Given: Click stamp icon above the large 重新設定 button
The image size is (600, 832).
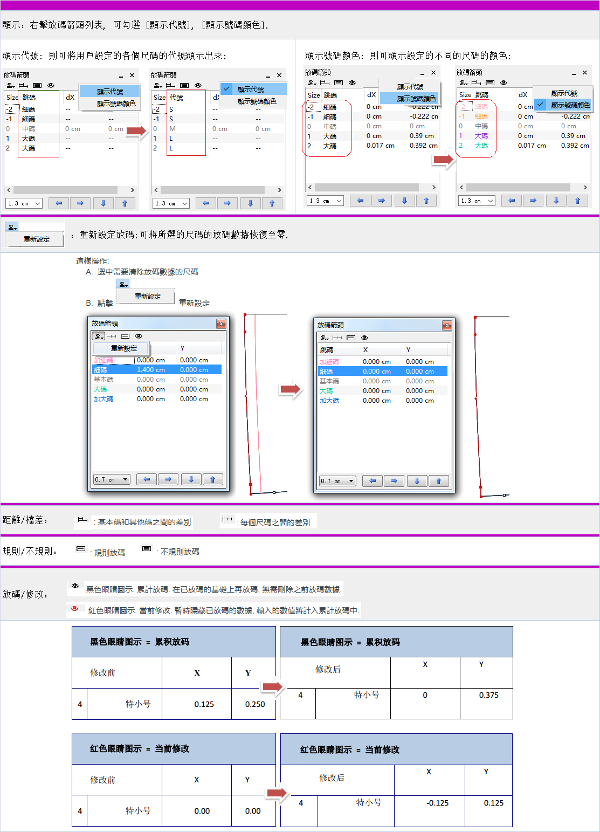Looking at the screenshot, I should point(12,227).
